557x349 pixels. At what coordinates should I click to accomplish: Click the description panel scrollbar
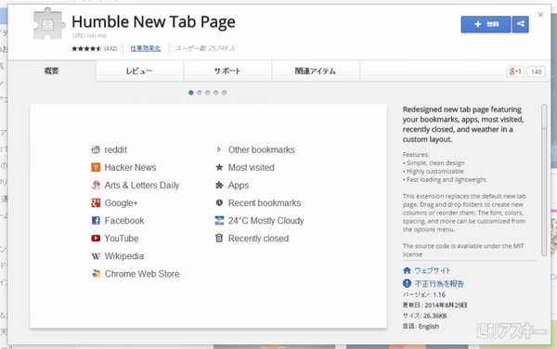(x=544, y=180)
